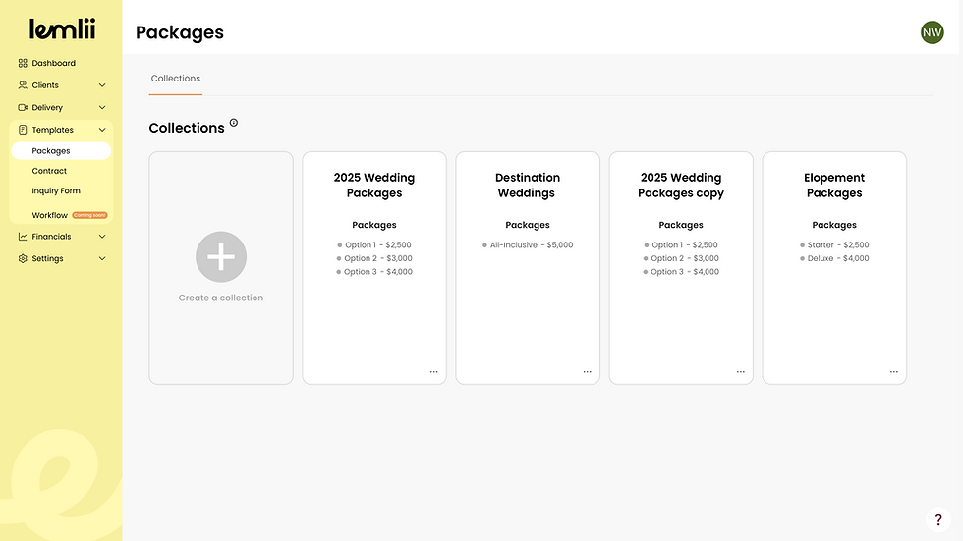Viewport: 963px width, 541px height.
Task: Switch to the Collections tab
Action: pos(176,79)
